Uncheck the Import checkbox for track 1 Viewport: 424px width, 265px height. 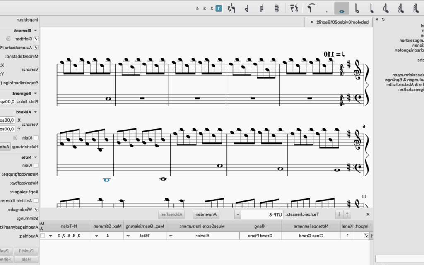pyautogui.click(x=366, y=236)
